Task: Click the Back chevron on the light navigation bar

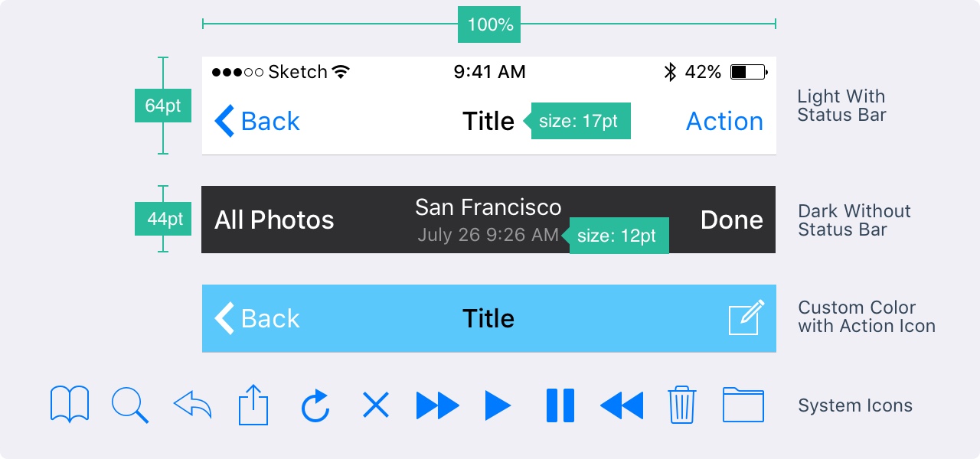Action: pyautogui.click(x=224, y=121)
